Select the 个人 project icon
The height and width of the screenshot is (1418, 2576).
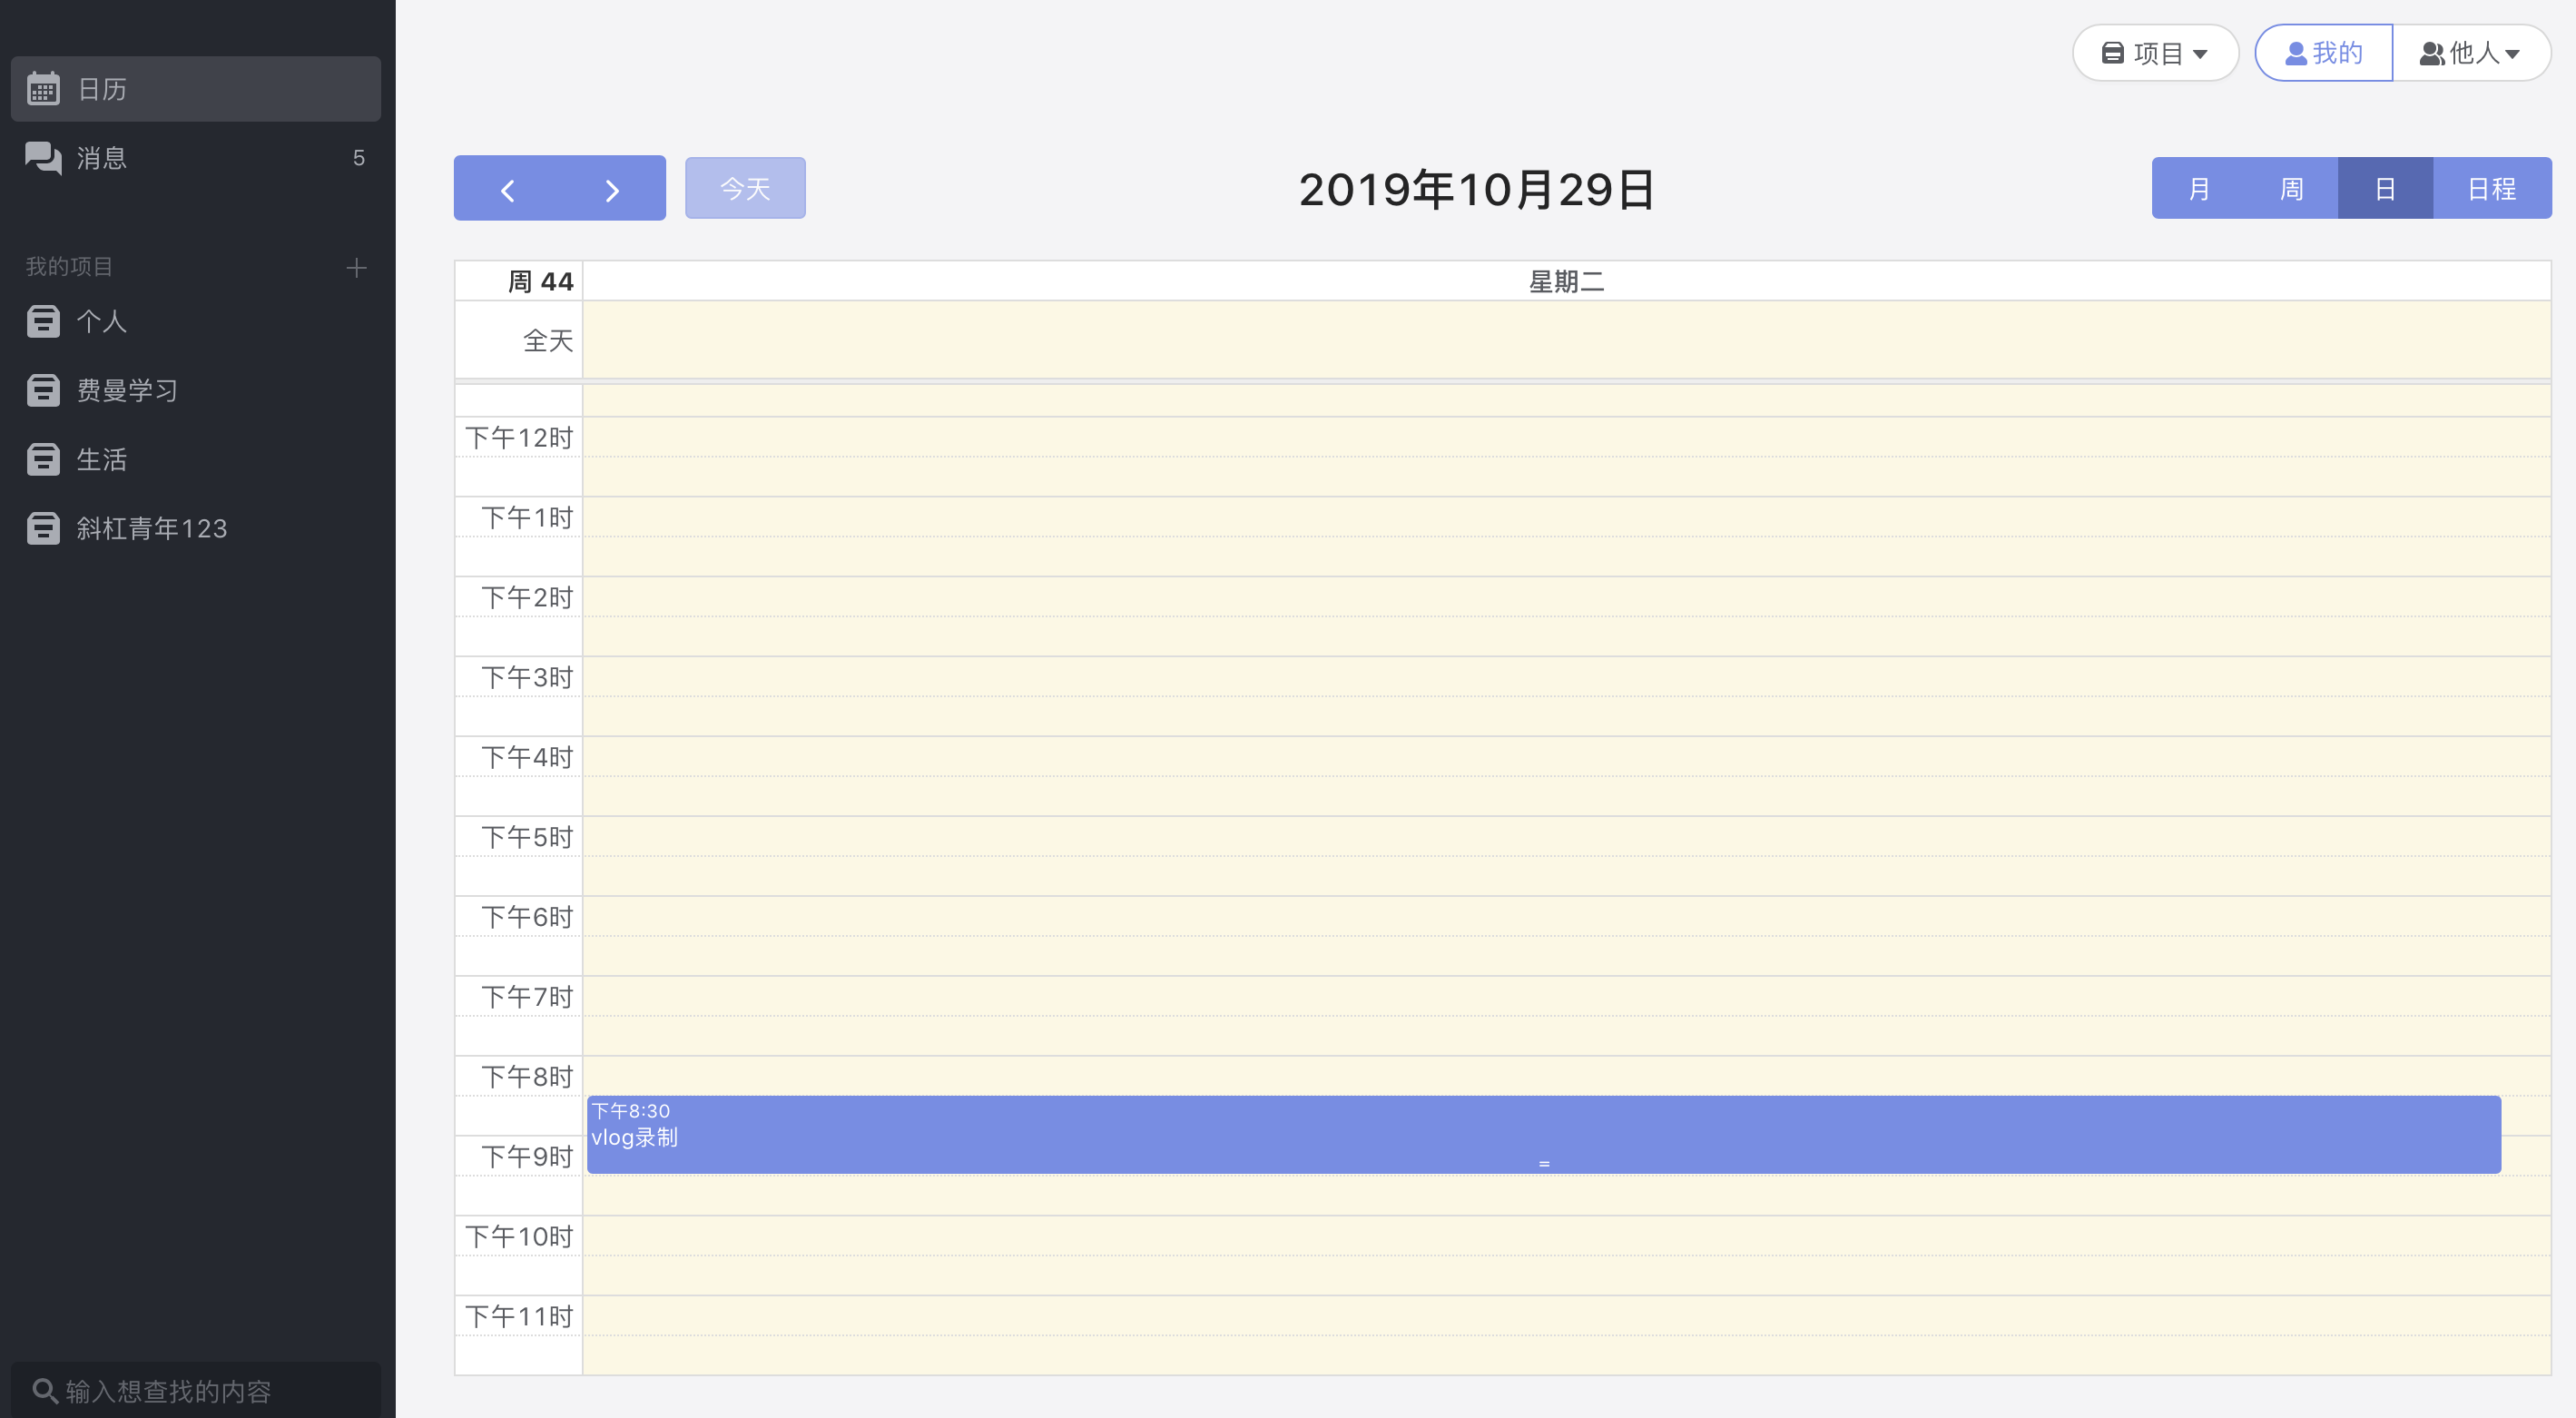click(x=43, y=321)
